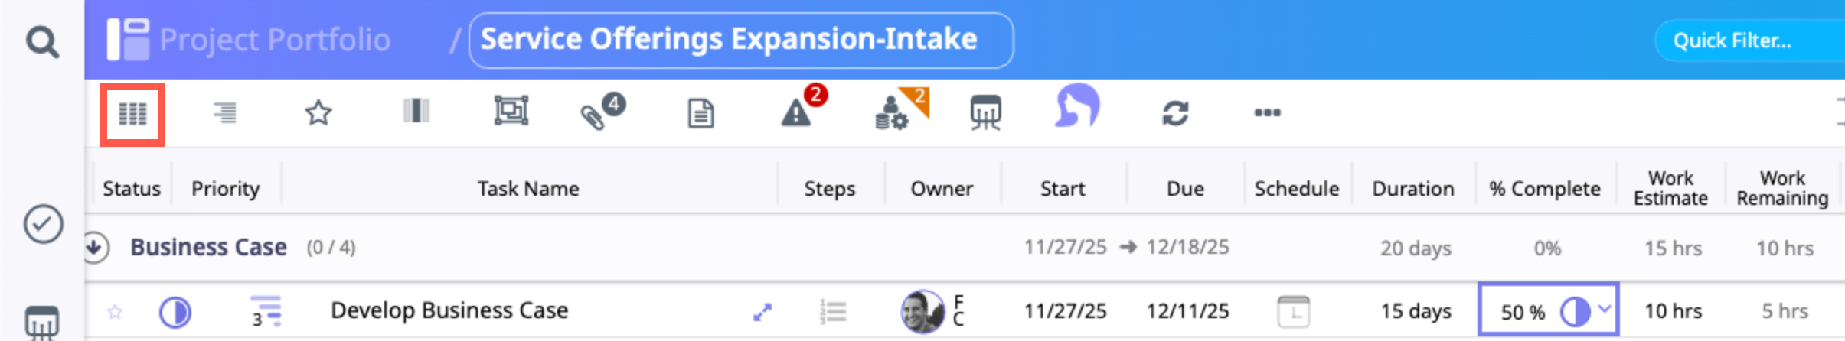1845x341 pixels.
Task: Open the % Complete dropdown chevron
Action: (x=1605, y=310)
